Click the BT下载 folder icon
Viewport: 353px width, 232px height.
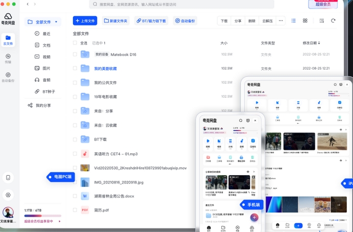coord(85,140)
